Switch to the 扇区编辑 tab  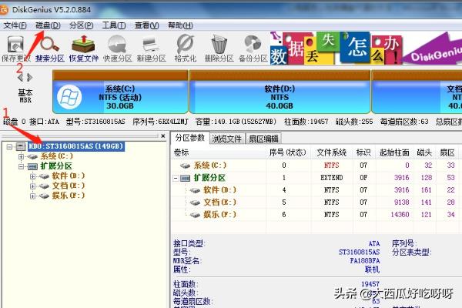click(x=263, y=138)
